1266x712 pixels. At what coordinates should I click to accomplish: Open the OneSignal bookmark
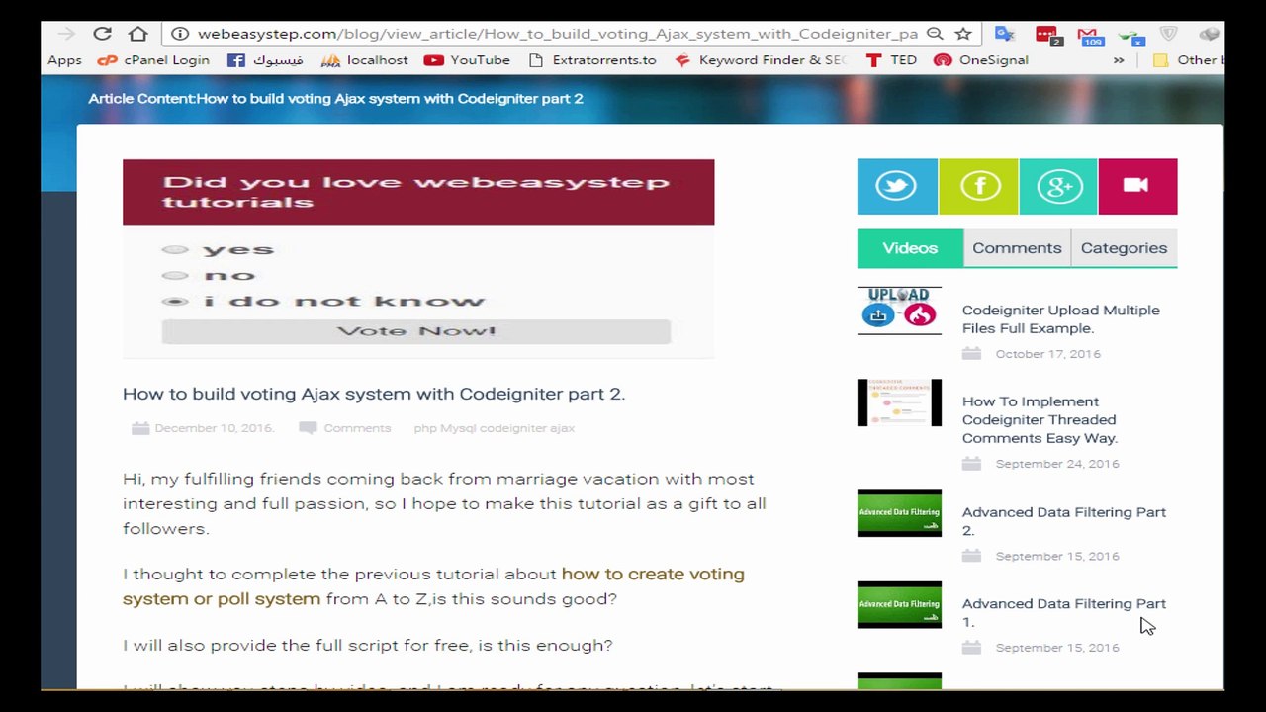(980, 60)
